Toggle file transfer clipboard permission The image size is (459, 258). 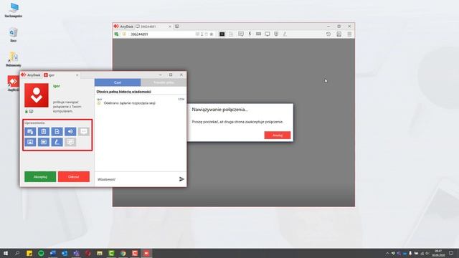[x=57, y=132]
